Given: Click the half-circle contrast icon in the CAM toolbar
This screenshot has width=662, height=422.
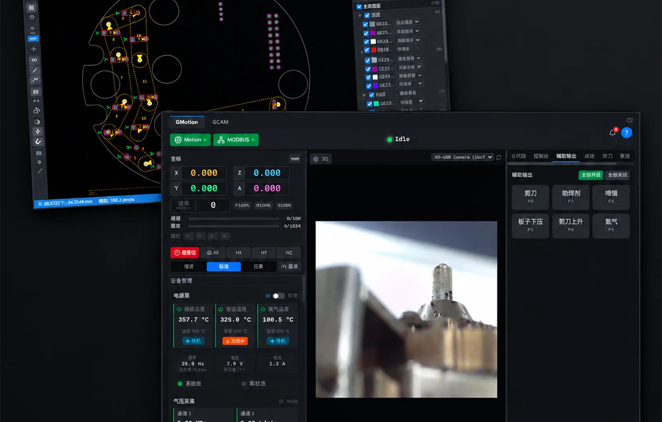Looking at the screenshot, I should (37, 122).
